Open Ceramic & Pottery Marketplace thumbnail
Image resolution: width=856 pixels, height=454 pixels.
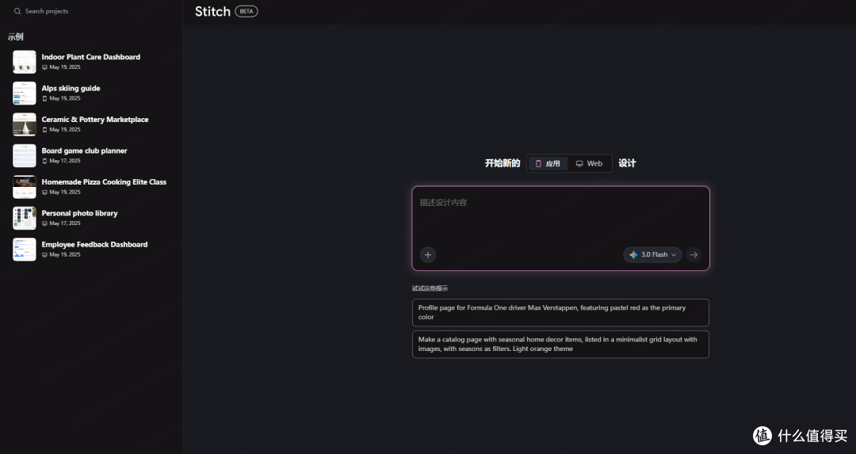click(x=25, y=124)
